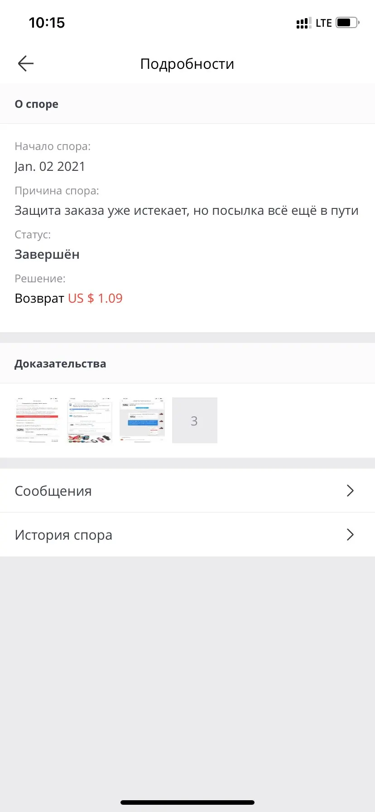This screenshot has height=812, width=375.
Task: Expand История спора via its chevron arrow
Action: click(x=350, y=535)
